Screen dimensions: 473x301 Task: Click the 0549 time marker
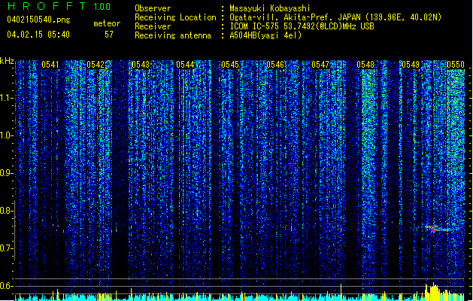point(411,65)
